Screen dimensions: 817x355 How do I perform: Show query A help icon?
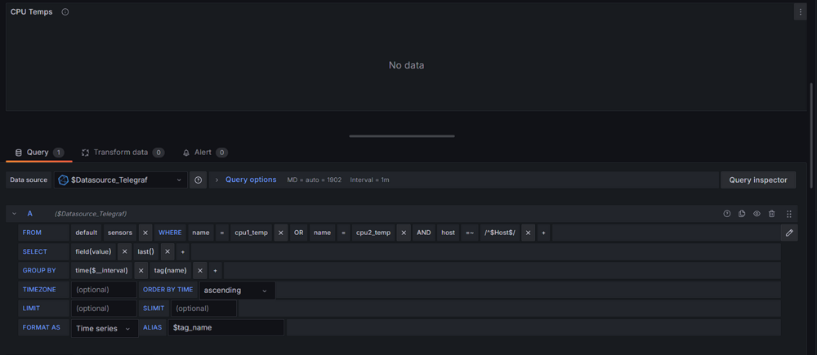(727, 214)
